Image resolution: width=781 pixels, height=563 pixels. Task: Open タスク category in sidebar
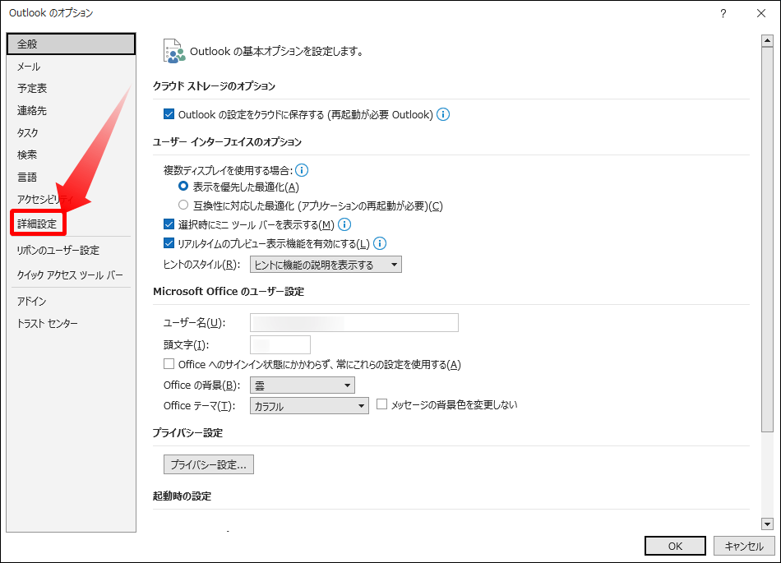pyautogui.click(x=72, y=132)
